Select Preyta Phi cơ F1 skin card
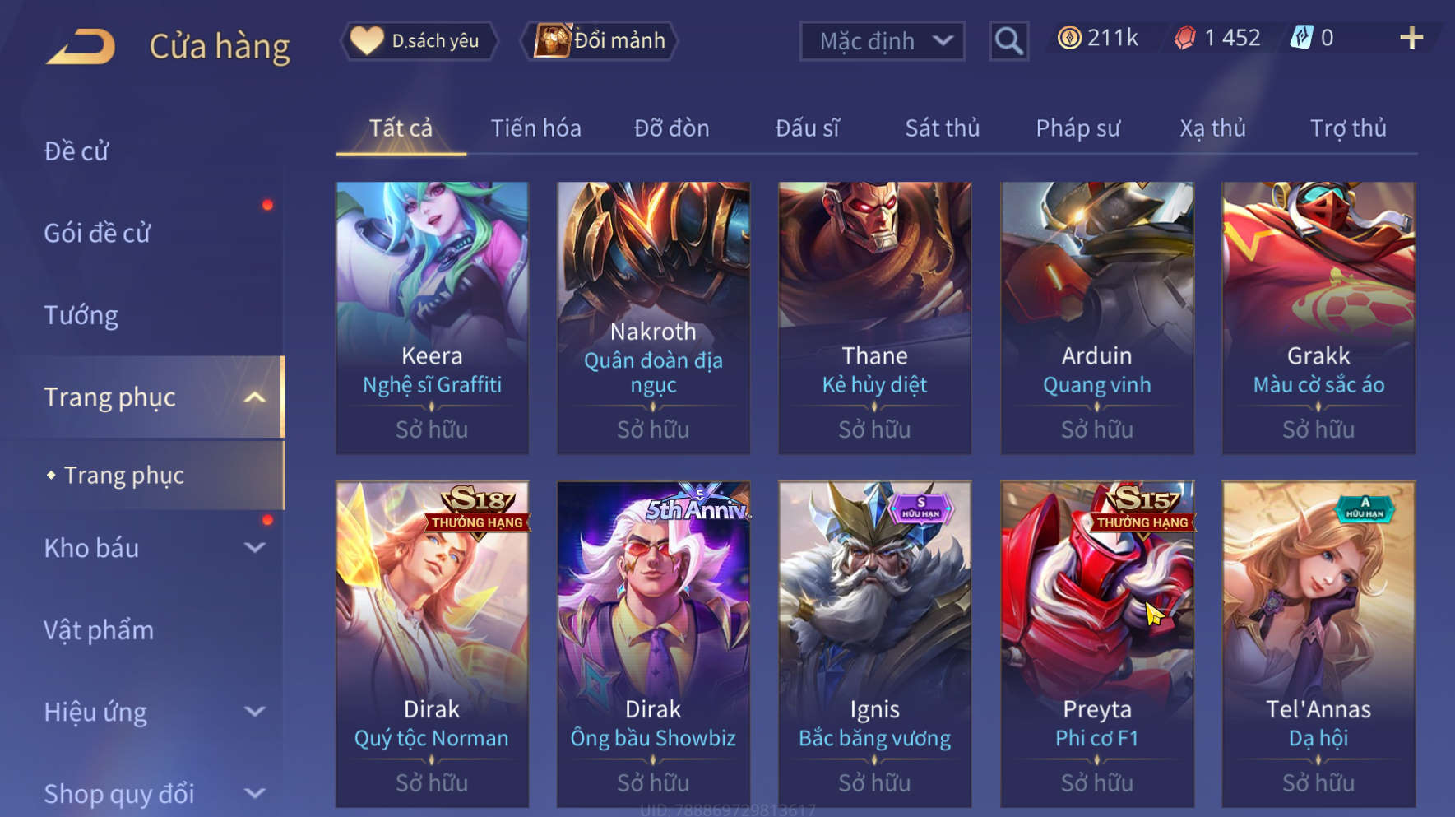 [1096, 644]
